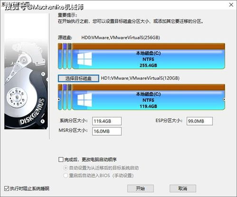The height and width of the screenshot is (197, 237).
Task: Click the Windows logo on source disk C:
Action: [x=85, y=59]
